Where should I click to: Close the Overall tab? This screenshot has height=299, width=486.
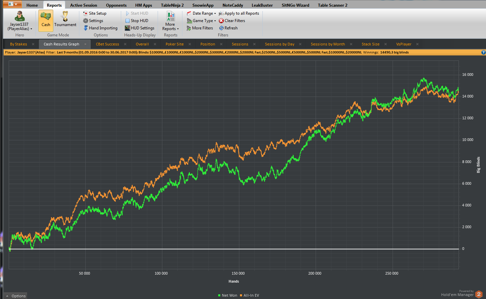pos(155,44)
